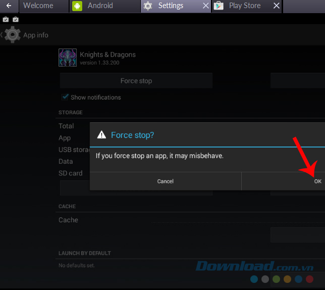Viewport: 325px width, 290px height.
Task: Close the Settings tab
Action: click(205, 6)
